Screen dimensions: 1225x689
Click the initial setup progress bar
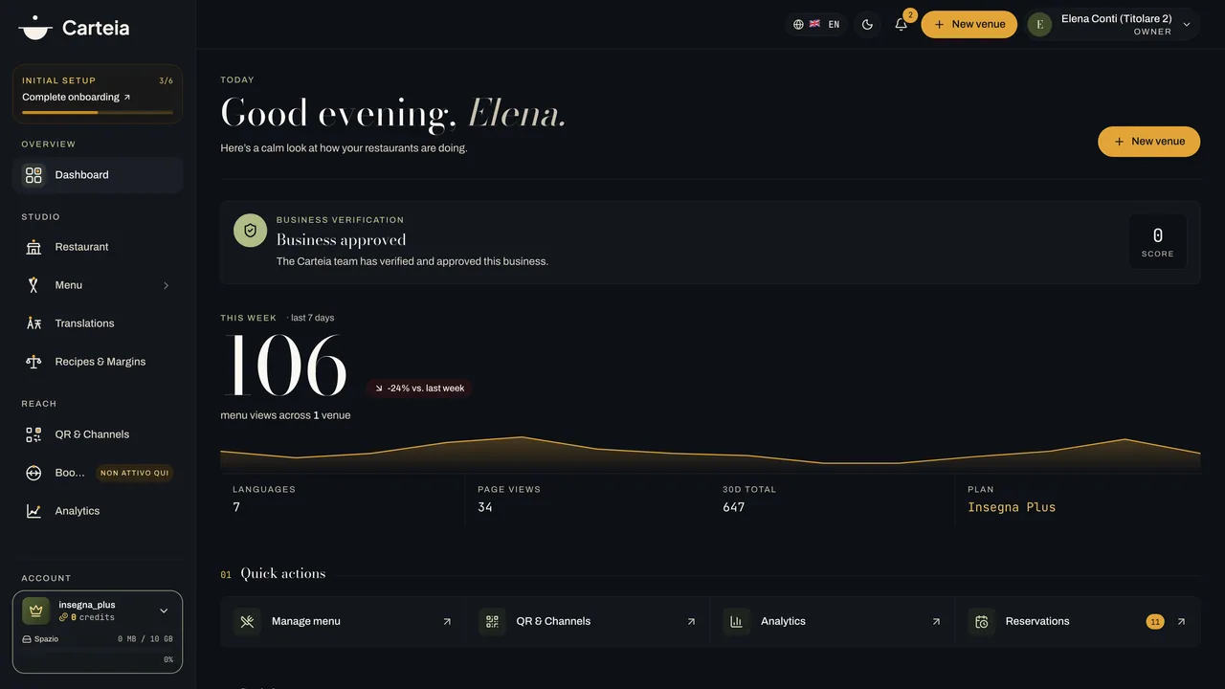tap(98, 113)
